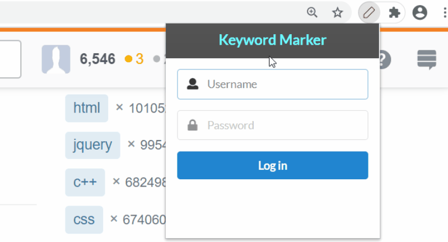This screenshot has width=448, height=242.
Task: Select the c++ tag
Action: [x=85, y=182]
